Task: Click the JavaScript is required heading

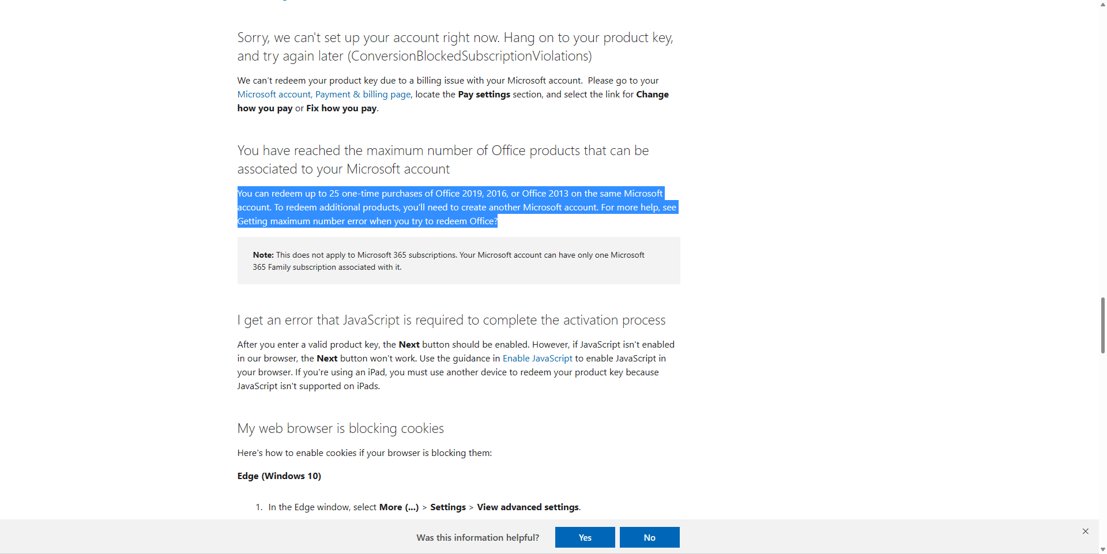Action: 451,320
